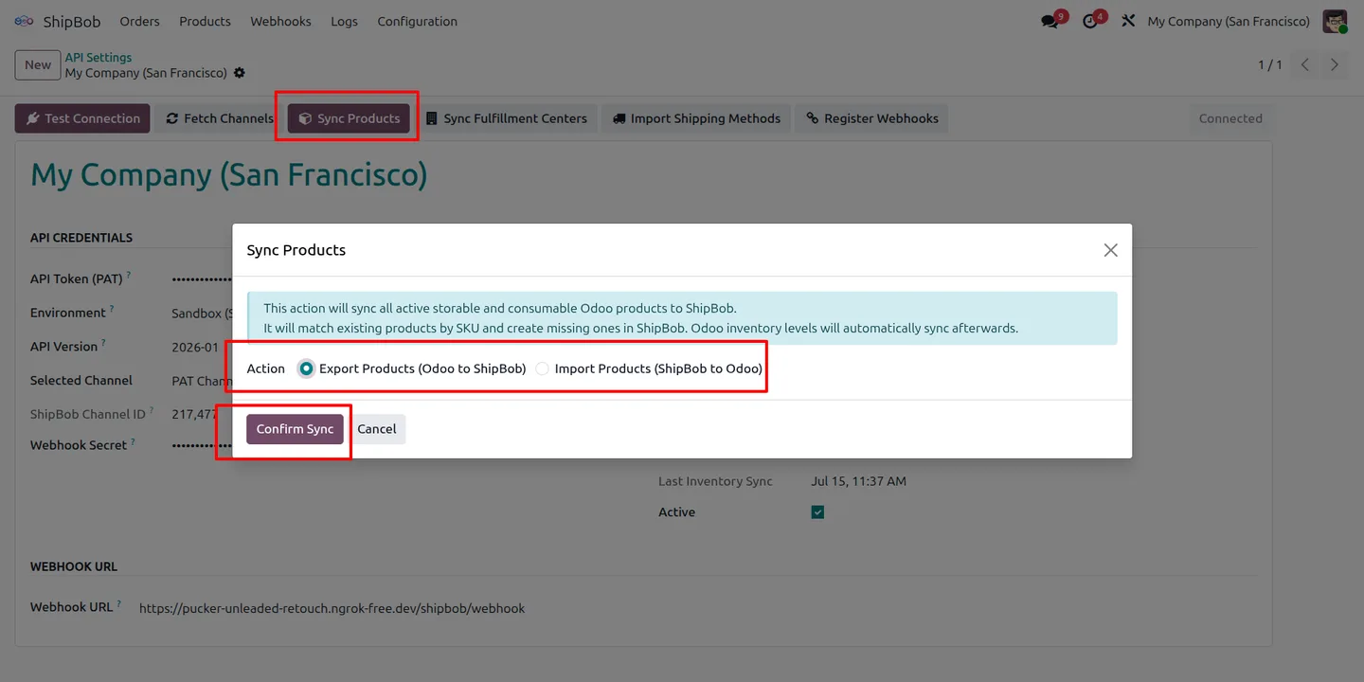
Task: Open the Configuration menu
Action: (417, 21)
